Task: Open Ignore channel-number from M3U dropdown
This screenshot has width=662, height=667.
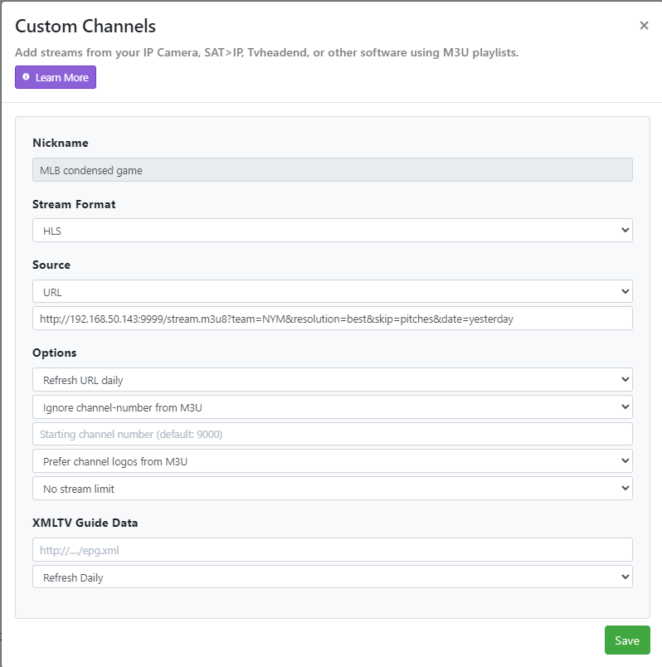Action: pyautogui.click(x=332, y=407)
